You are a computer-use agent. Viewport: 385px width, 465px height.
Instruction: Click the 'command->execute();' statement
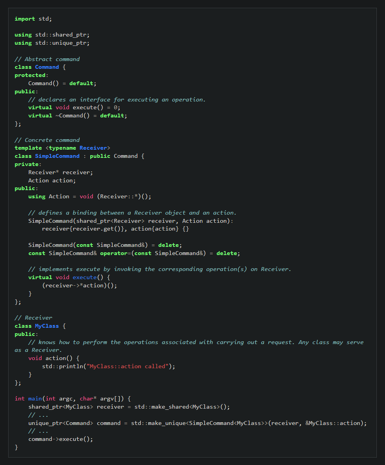tap(61, 439)
